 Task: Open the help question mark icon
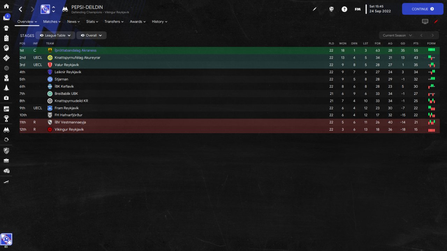pos(344,9)
